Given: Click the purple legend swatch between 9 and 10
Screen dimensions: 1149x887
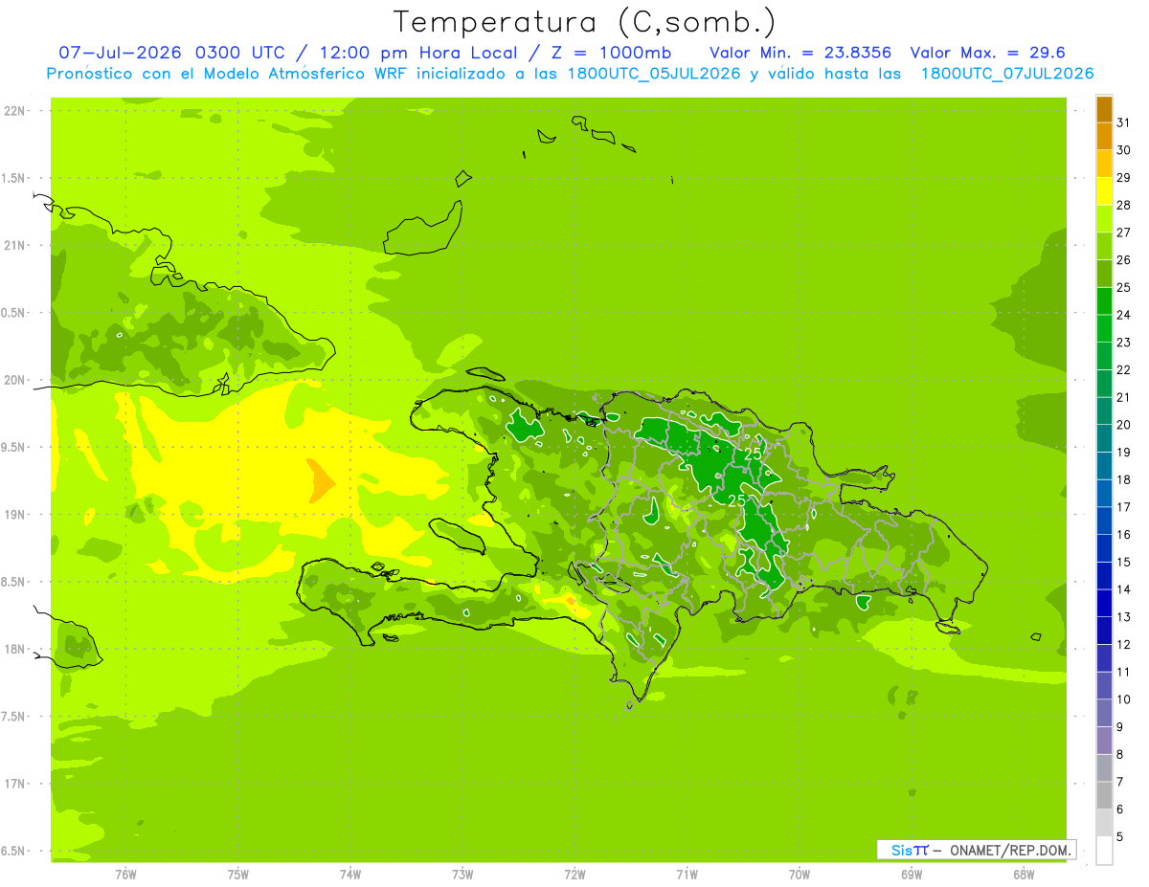Looking at the screenshot, I should tap(1104, 713).
